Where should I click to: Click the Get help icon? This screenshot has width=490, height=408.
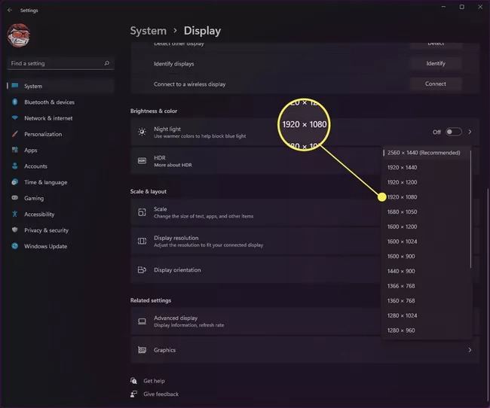[133, 381]
